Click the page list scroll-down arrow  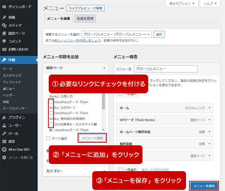click(x=103, y=130)
